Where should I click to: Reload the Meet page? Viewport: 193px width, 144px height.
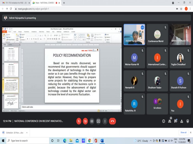11,9
